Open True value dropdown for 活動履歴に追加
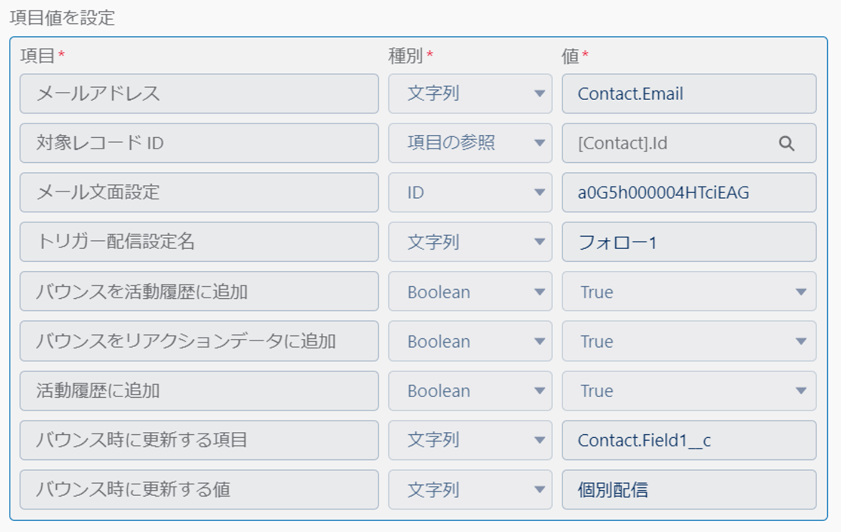Image resolution: width=841 pixels, height=532 pixels. [689, 391]
